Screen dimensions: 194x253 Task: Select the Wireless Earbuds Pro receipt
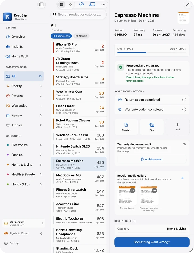coord(78,137)
